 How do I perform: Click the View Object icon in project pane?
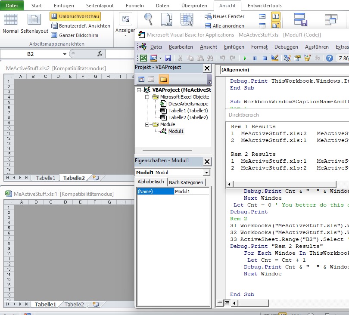[151, 79]
